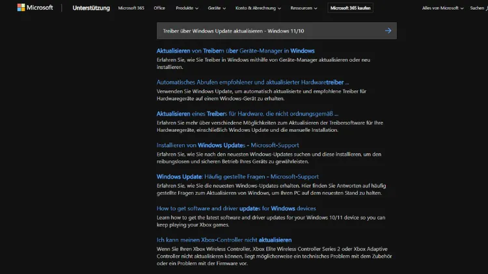Image resolution: width=488 pixels, height=274 pixels.
Task: Submit search with the blue arrow icon
Action: point(388,31)
